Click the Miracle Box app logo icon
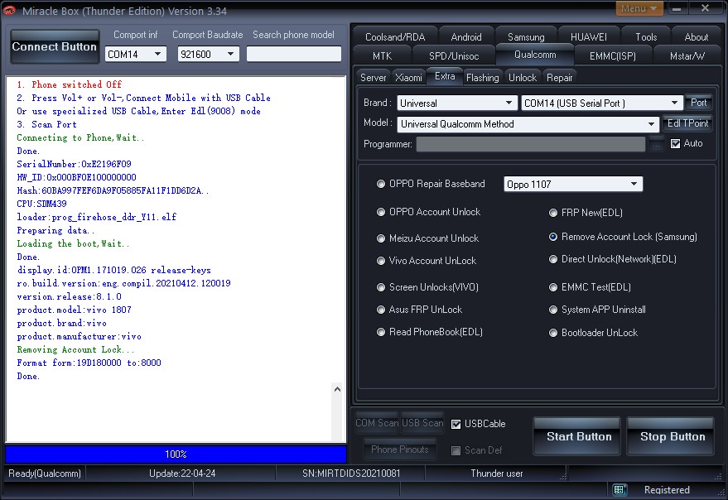The width and height of the screenshot is (728, 500). [9, 10]
